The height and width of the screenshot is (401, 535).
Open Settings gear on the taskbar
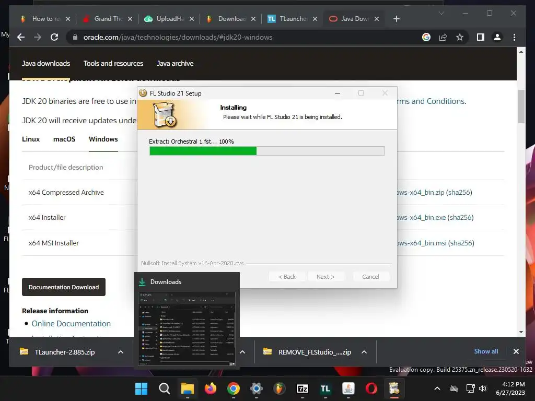click(256, 388)
